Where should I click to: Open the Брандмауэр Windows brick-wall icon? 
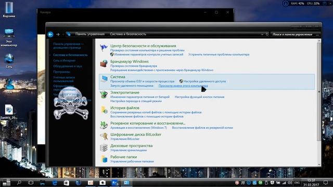(104, 63)
